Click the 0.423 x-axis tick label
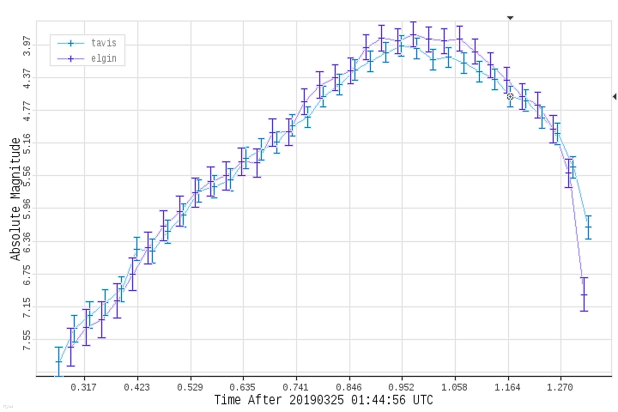 click(136, 387)
